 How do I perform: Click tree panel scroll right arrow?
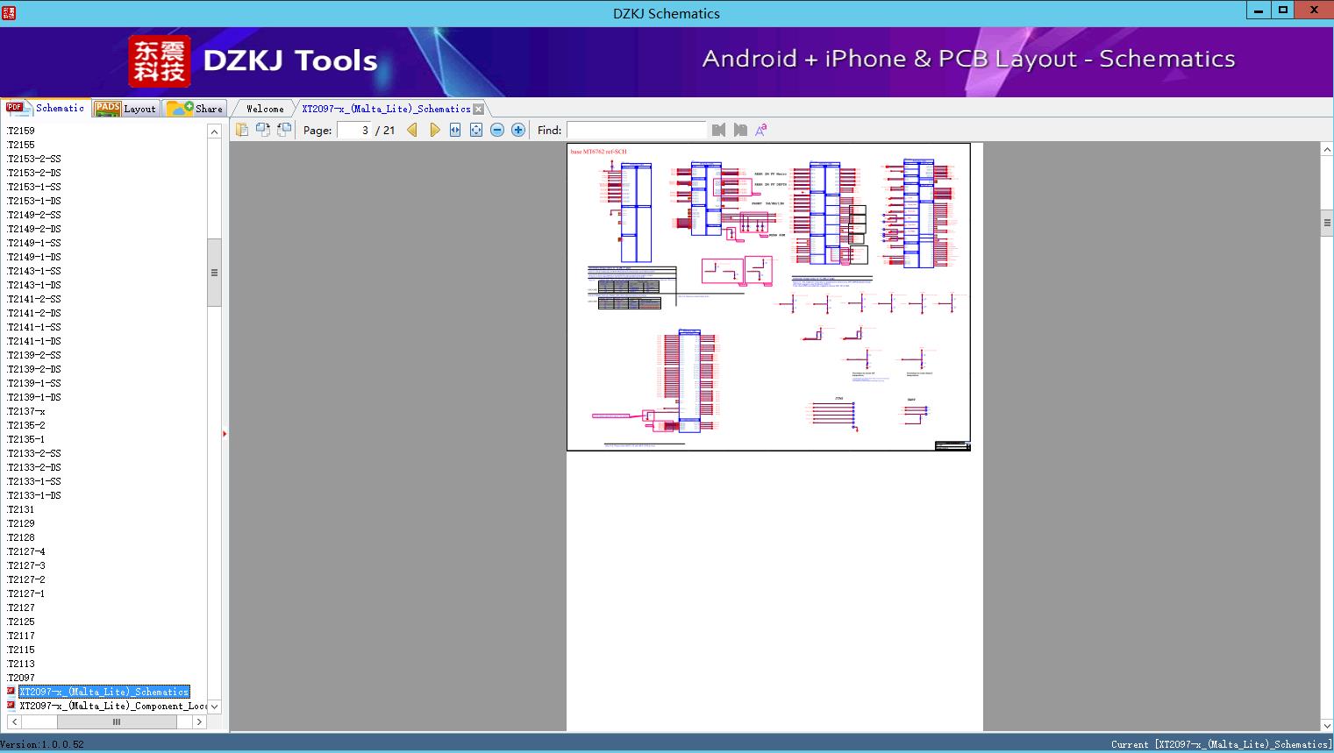[199, 721]
